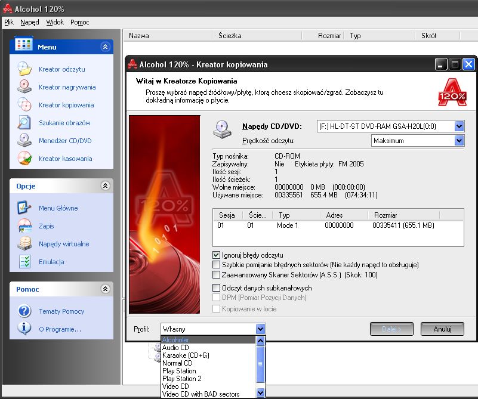
Task: Click profile list scroll down arrow
Action: tap(260, 393)
